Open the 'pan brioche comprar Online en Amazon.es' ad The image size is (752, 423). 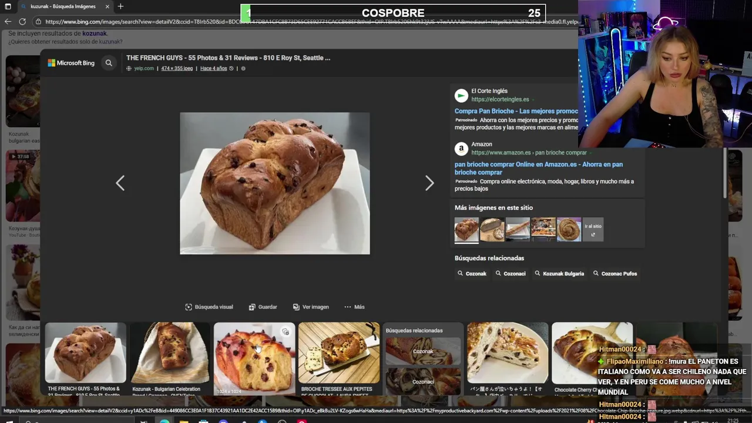[x=539, y=168]
